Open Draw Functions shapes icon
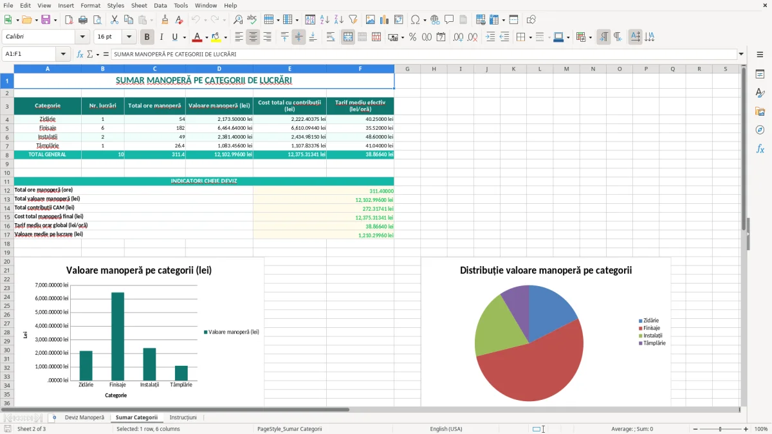This screenshot has height=434, width=772. pos(531,20)
